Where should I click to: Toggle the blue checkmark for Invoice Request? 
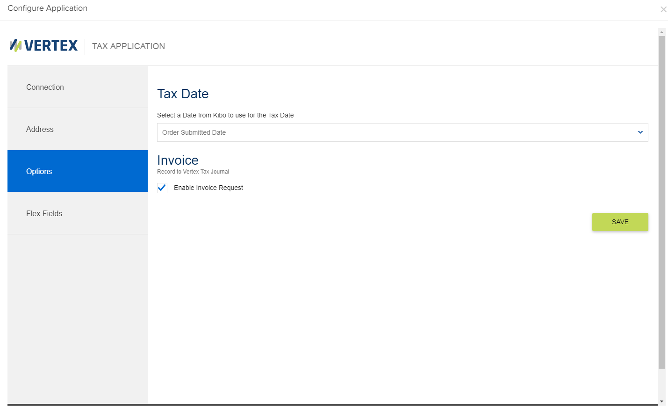[162, 188]
